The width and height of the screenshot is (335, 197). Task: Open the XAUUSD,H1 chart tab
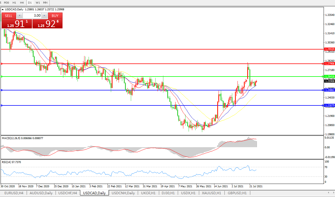tap(211, 193)
